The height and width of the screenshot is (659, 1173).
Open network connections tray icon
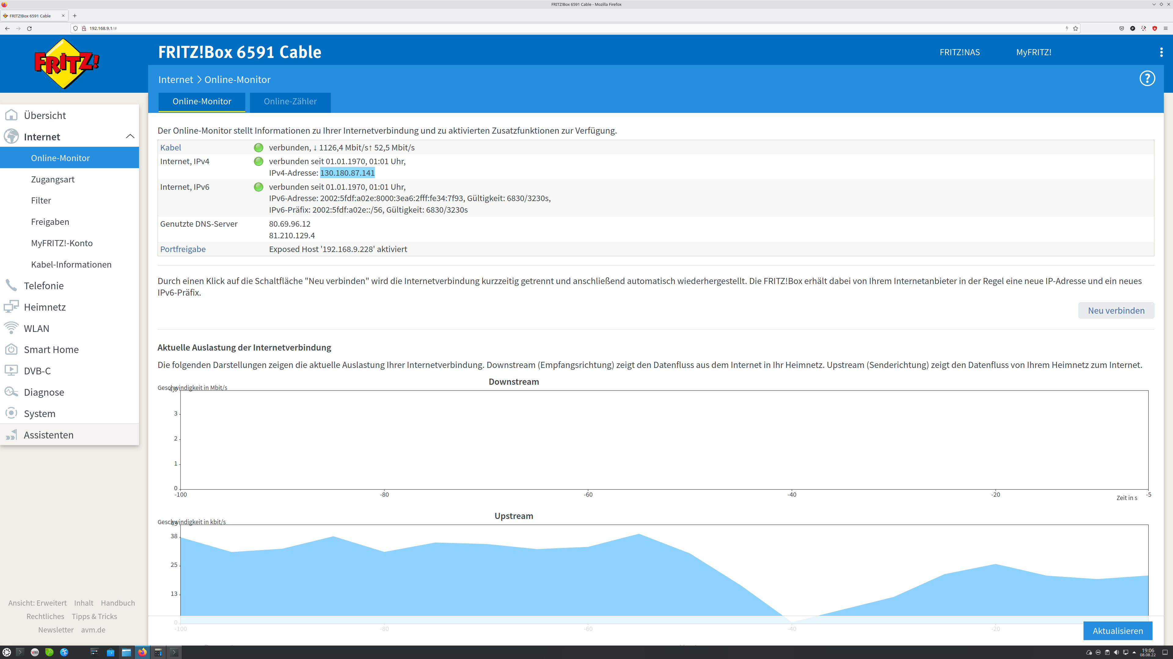pos(1125,652)
